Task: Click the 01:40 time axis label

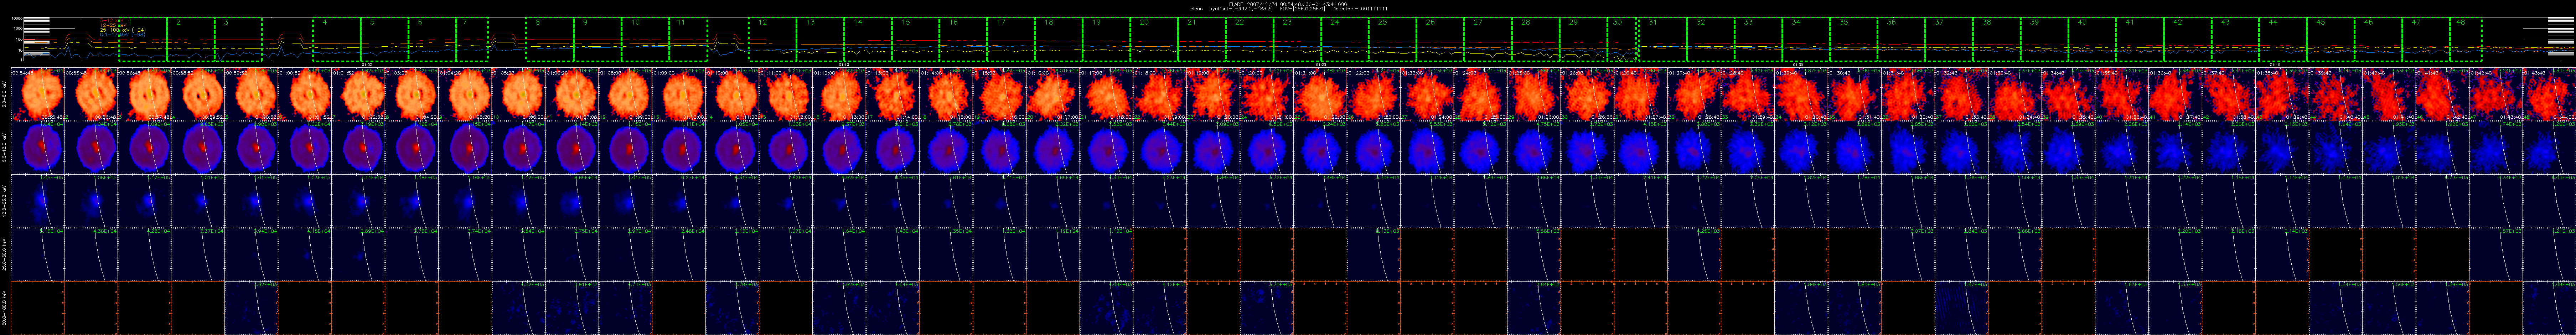Action: [x=2275, y=64]
